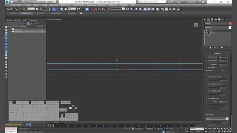Activate the Select and Rotate tool

[x=58, y=9]
